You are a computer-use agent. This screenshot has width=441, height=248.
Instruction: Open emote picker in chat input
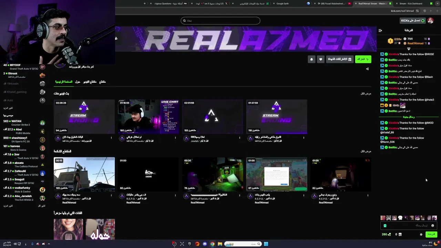point(433,226)
